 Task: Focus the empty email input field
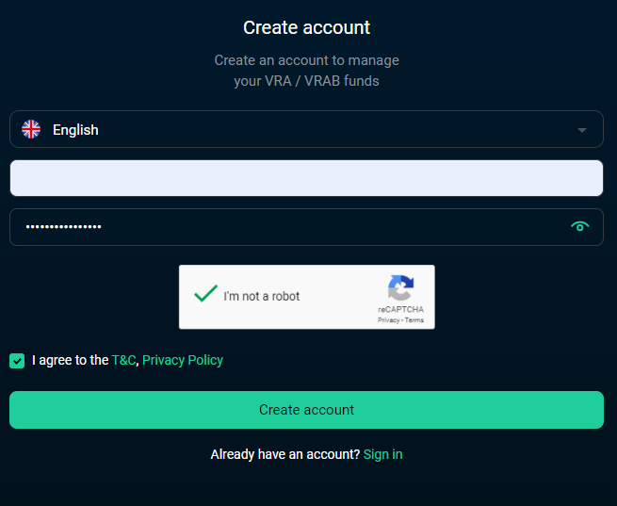click(306, 178)
